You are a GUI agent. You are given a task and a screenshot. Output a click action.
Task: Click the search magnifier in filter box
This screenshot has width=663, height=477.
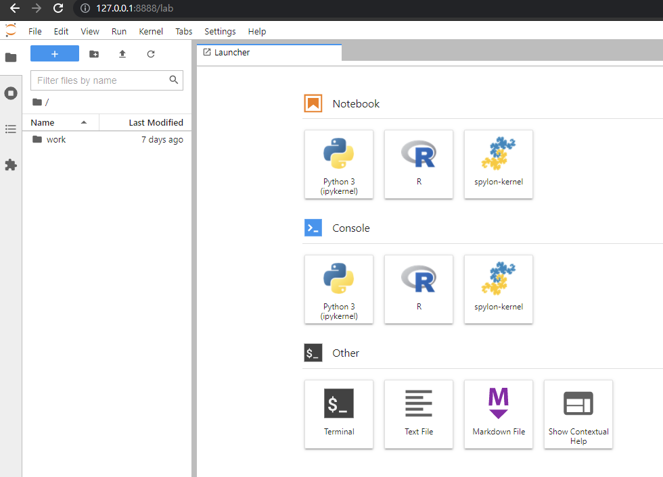pos(173,79)
